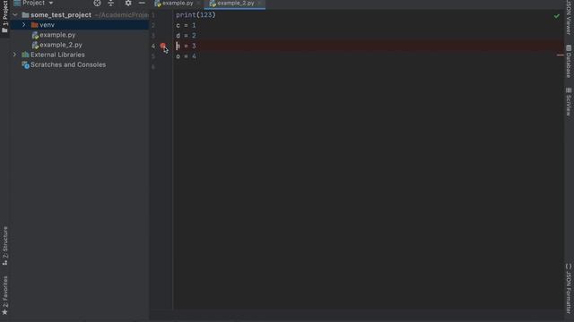
Task: Open the JSON Viewer tool window
Action: click(x=569, y=18)
